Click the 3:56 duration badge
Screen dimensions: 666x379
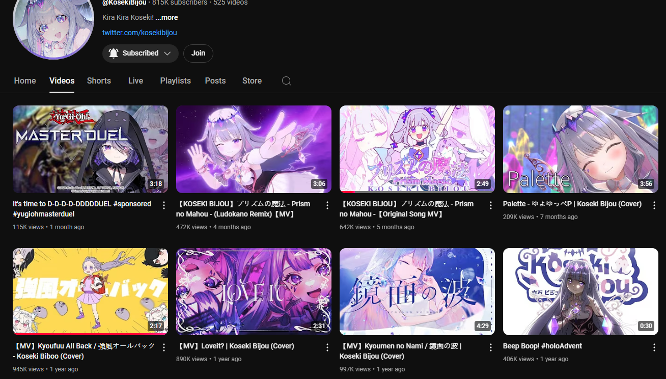tap(646, 184)
